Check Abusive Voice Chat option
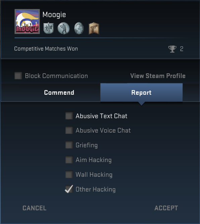The image size is (200, 224). point(69,130)
